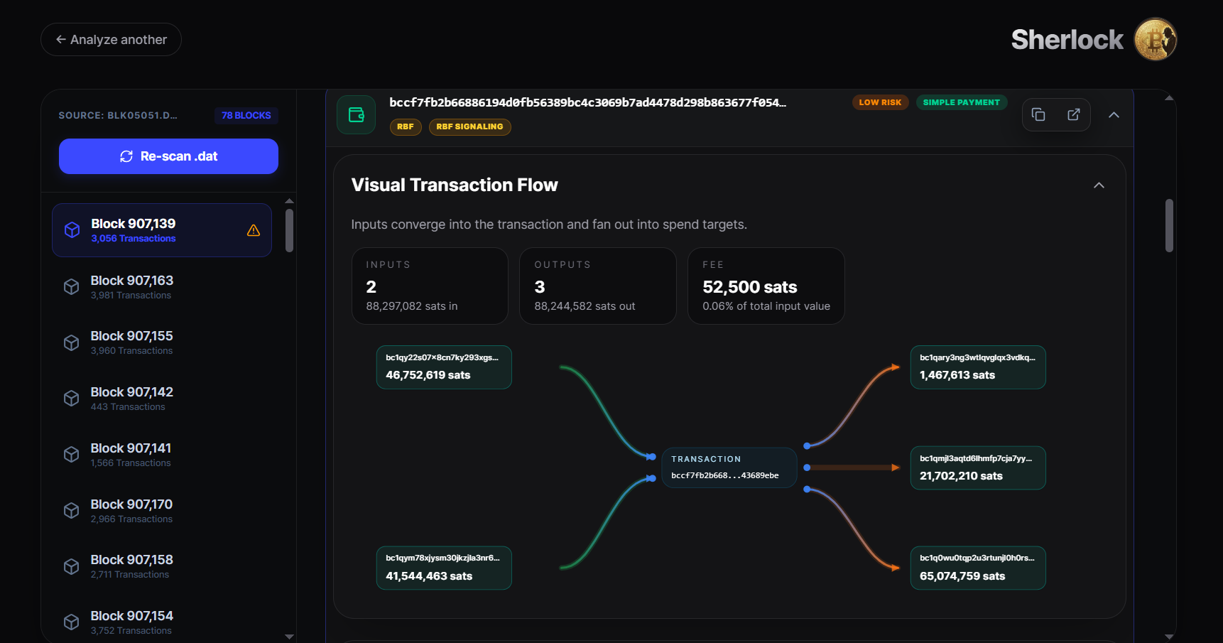Click the copy transaction ID icon

(1038, 114)
